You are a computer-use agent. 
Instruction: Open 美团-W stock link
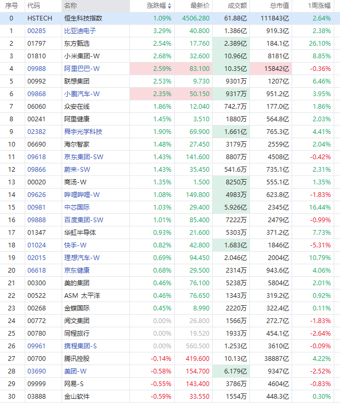click(75, 371)
